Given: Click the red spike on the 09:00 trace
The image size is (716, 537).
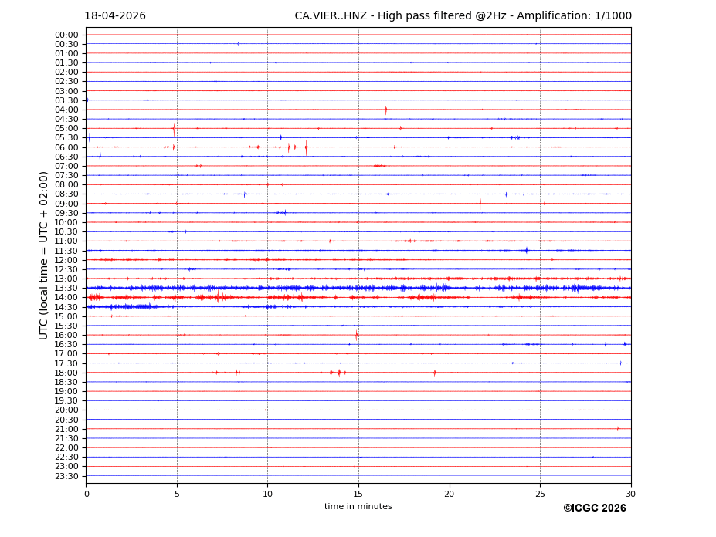Looking at the screenshot, I should click(x=480, y=204).
